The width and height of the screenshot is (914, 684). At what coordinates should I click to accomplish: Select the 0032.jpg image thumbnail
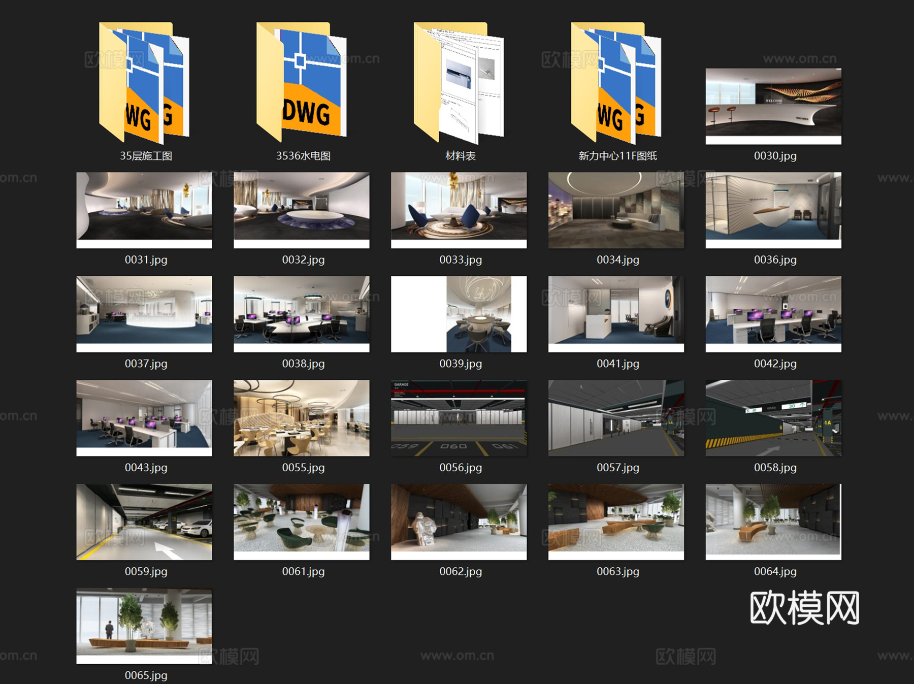(x=302, y=210)
